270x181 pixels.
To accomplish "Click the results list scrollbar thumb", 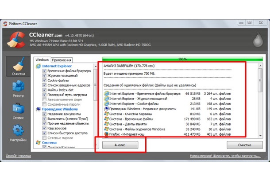I will click(260, 80).
